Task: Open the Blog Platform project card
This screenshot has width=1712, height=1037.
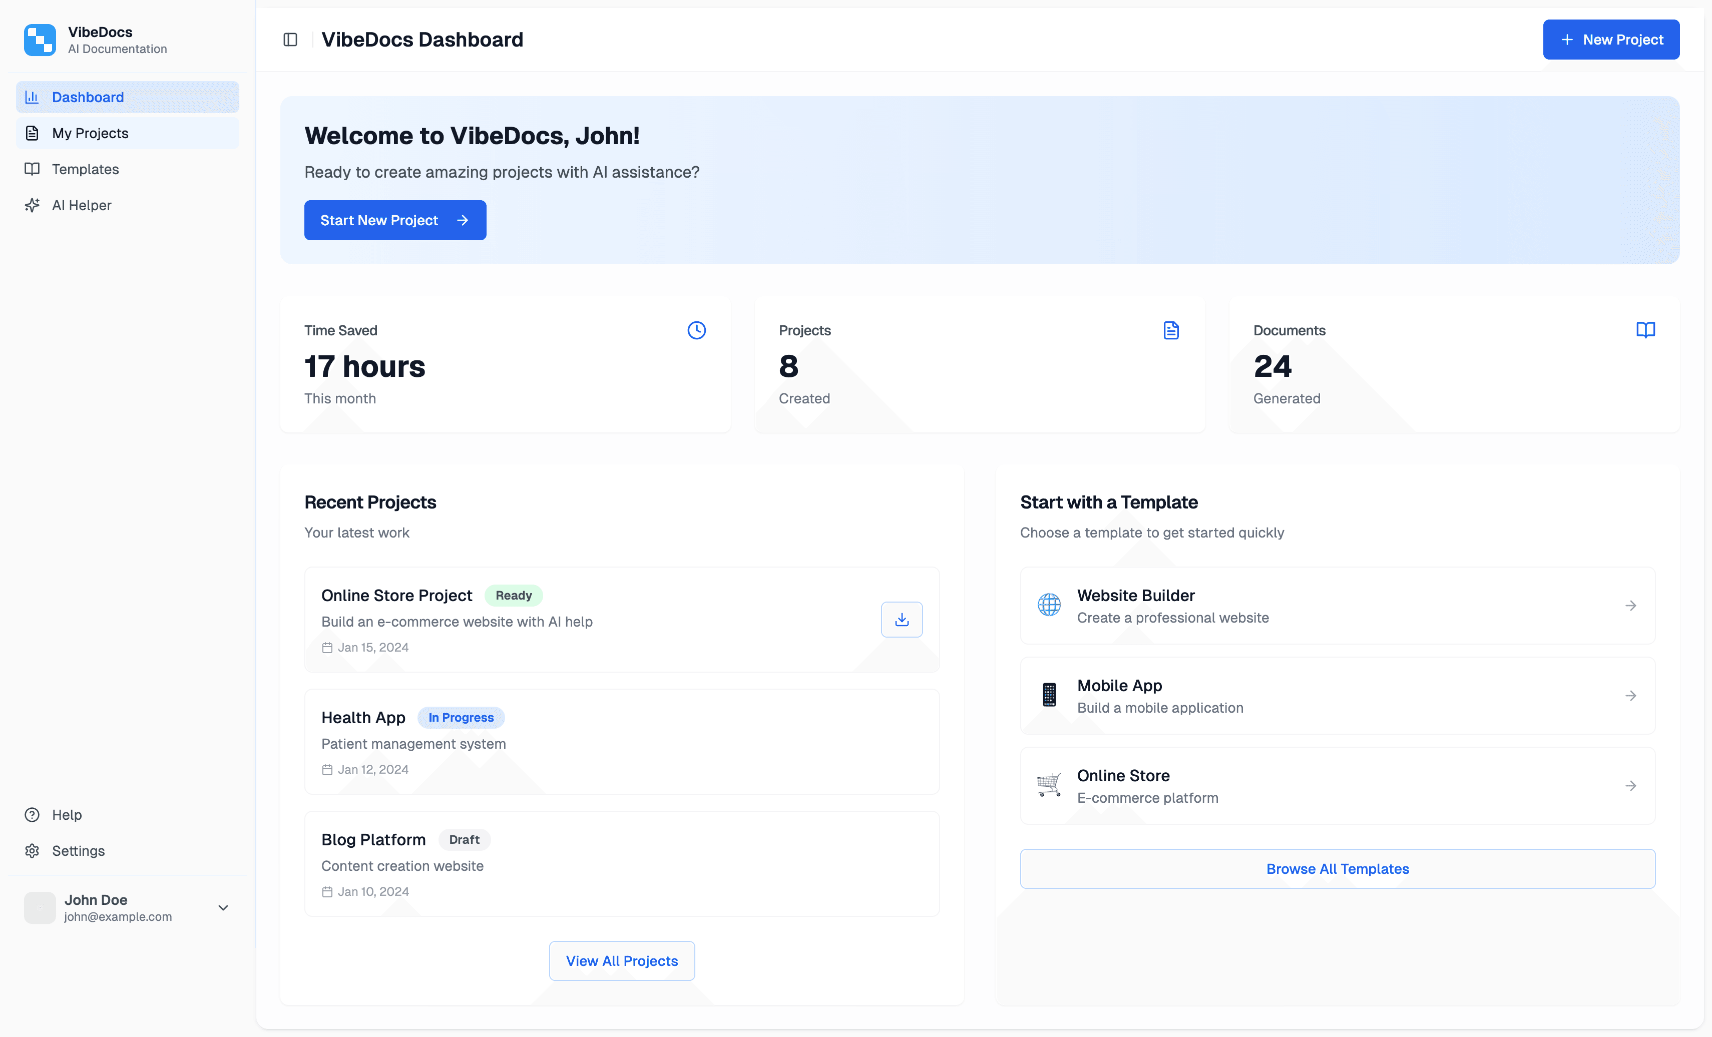Action: click(622, 864)
